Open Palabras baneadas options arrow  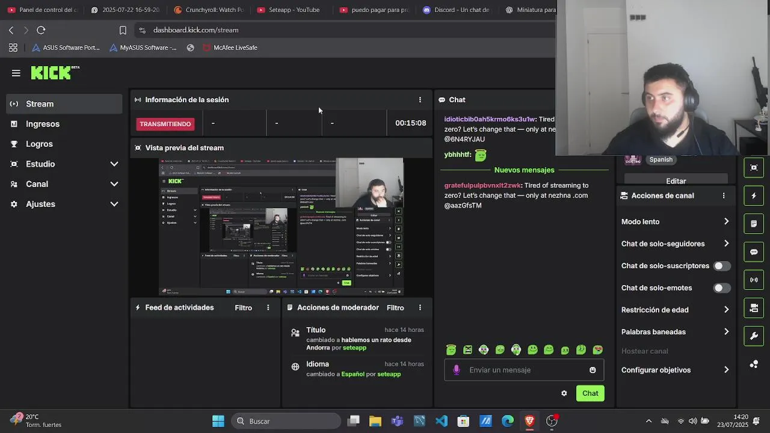click(x=726, y=332)
